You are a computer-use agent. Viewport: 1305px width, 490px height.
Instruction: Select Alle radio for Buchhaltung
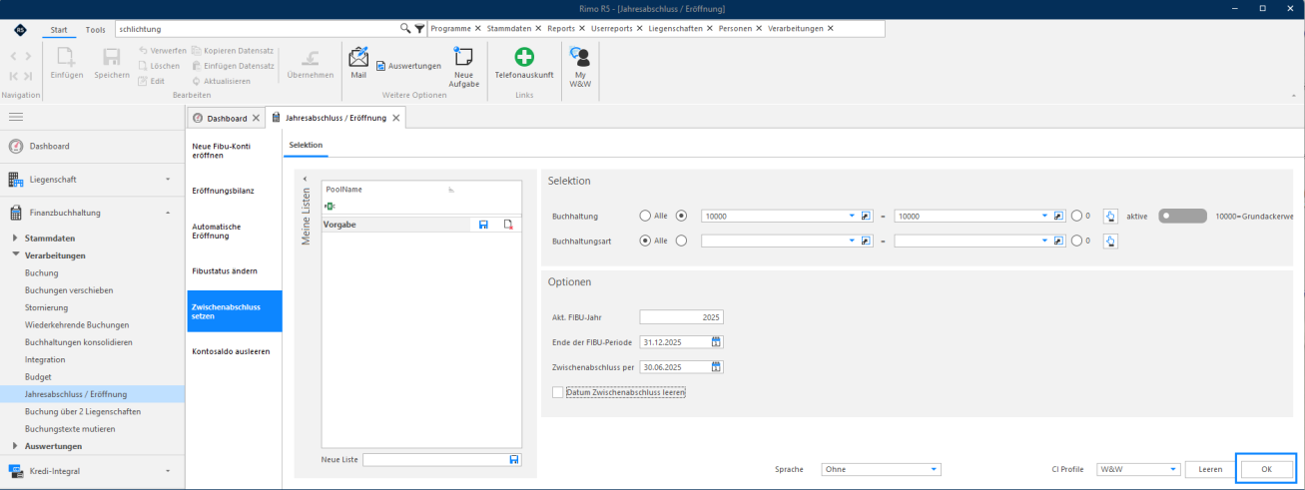[645, 215]
